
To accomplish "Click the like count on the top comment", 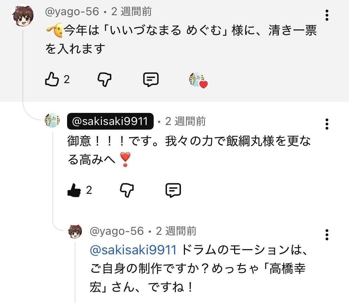I will [x=67, y=80].
